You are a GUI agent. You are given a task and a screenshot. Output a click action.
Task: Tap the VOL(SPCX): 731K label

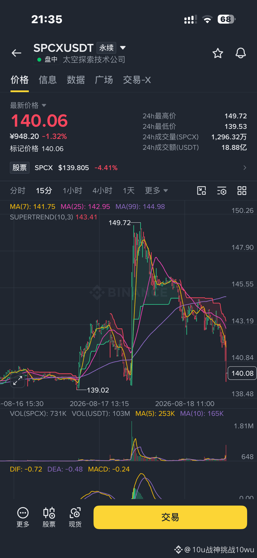coord(38,414)
